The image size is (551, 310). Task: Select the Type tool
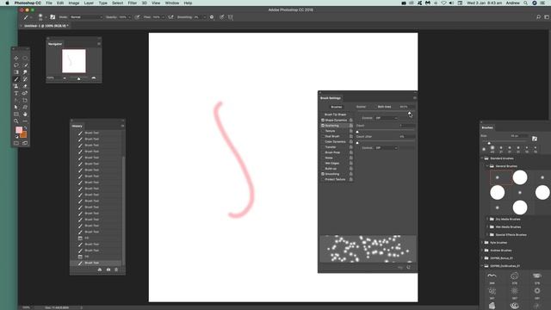click(16, 93)
